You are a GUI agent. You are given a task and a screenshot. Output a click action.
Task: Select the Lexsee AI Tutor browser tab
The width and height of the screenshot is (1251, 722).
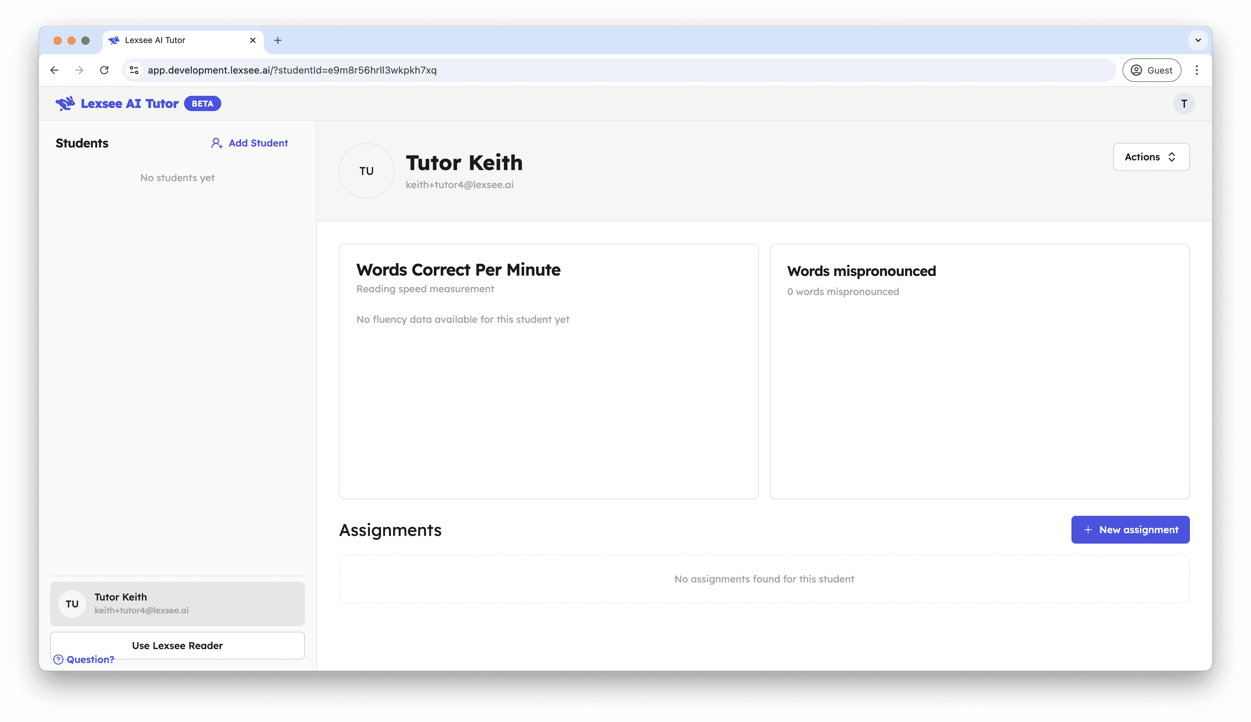(x=183, y=40)
